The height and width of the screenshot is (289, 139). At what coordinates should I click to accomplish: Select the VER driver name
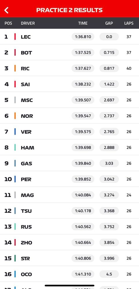click(x=26, y=132)
